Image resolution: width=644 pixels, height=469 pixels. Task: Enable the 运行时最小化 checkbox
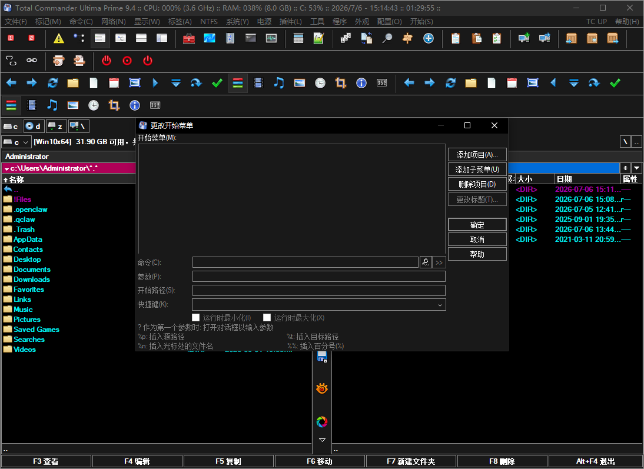click(x=196, y=317)
